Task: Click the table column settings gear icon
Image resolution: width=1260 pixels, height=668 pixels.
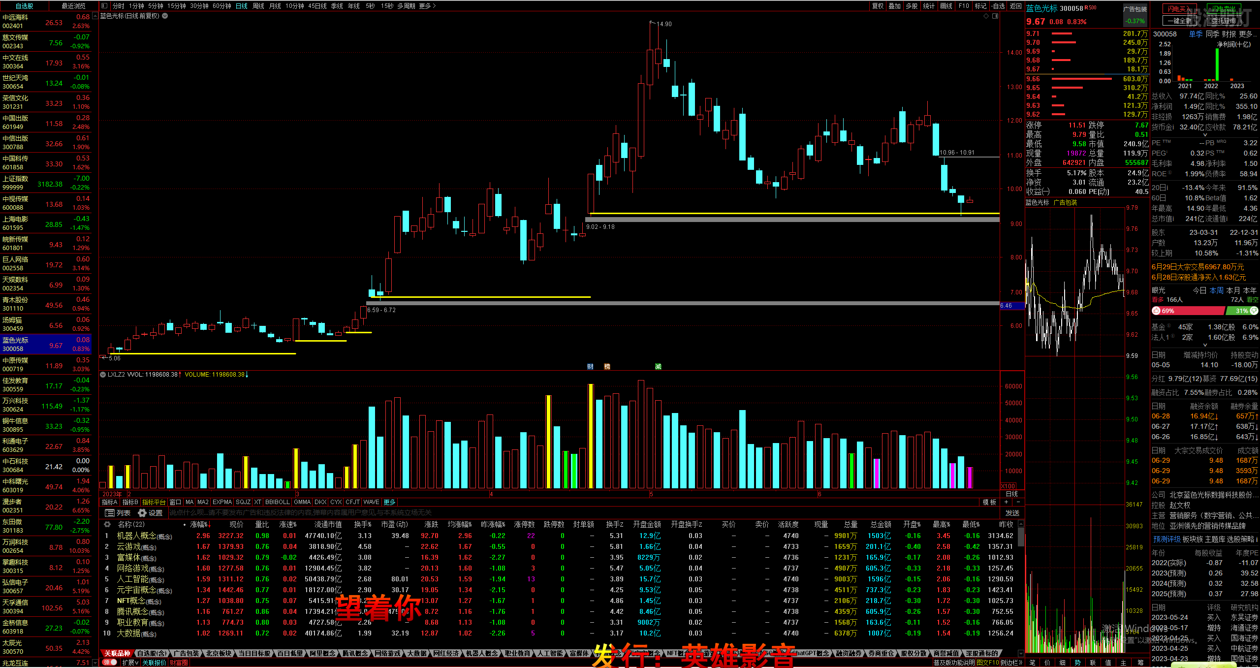Action: (x=107, y=525)
